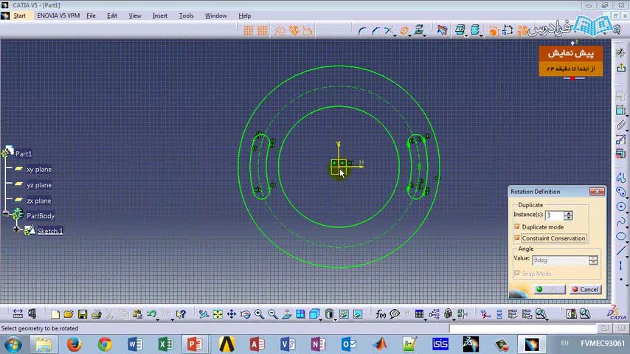Click the OK button in Rotation Definition
630x354 pixels.
click(x=550, y=289)
